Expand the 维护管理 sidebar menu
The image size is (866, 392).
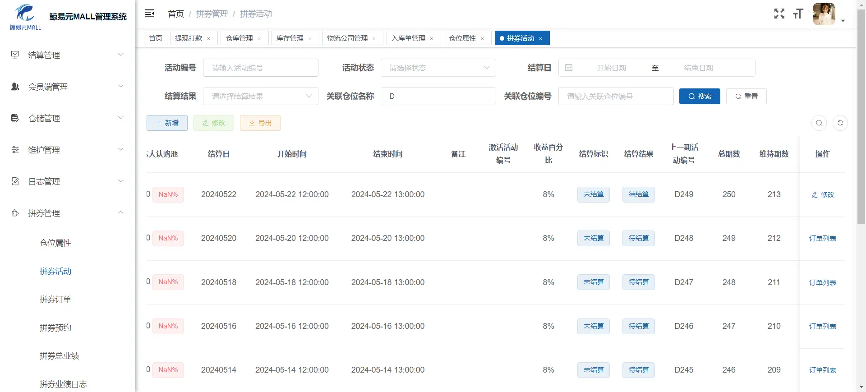[x=68, y=150]
